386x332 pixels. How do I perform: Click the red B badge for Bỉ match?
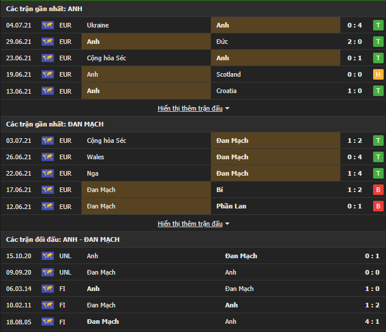pyautogui.click(x=378, y=190)
